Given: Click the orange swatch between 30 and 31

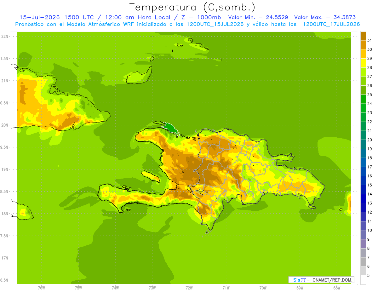Looking at the screenshot, I should [x=363, y=45].
